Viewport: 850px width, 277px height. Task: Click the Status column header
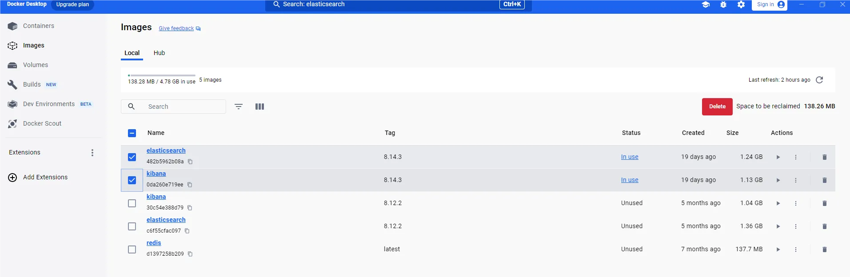pos(631,133)
